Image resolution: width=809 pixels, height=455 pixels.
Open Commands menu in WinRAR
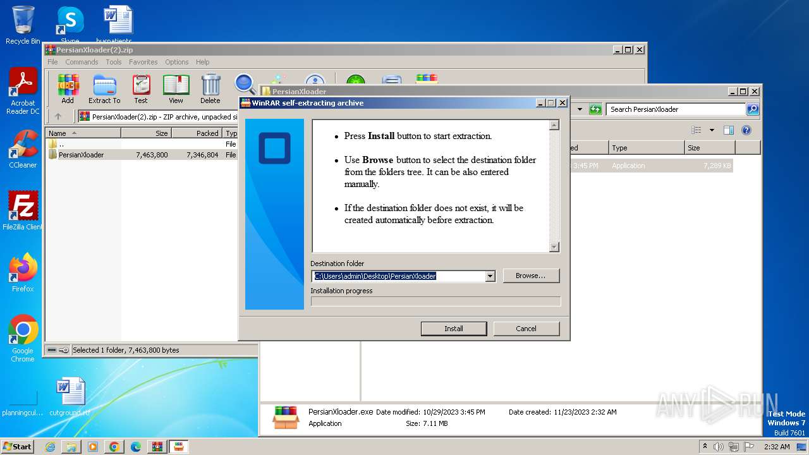(82, 62)
